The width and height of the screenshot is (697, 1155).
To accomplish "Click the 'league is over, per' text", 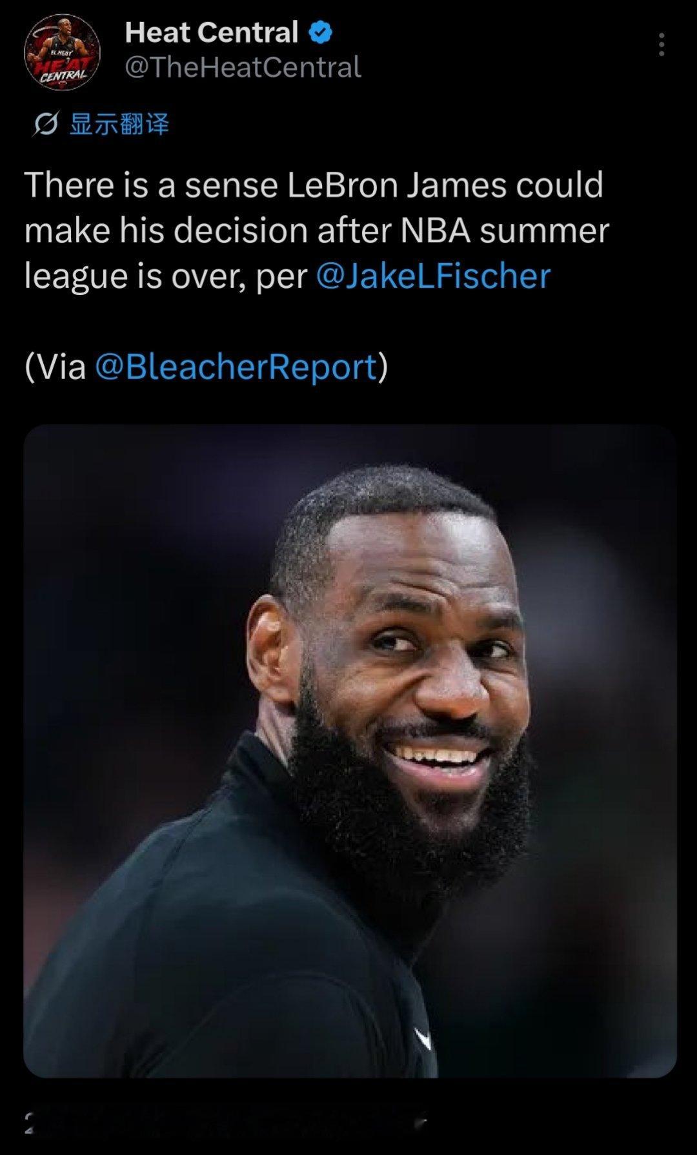I will [x=166, y=276].
